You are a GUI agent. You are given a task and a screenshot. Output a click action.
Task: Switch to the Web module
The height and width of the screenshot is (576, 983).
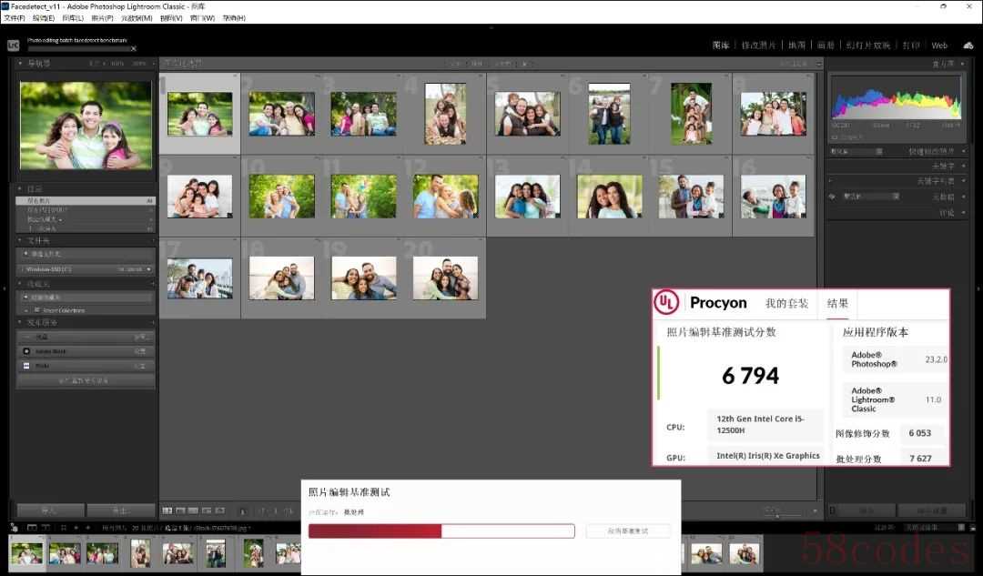[939, 45]
